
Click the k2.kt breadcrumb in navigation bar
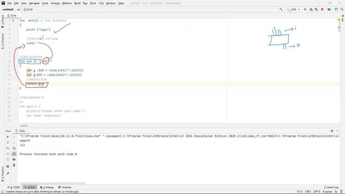(x=28, y=10)
